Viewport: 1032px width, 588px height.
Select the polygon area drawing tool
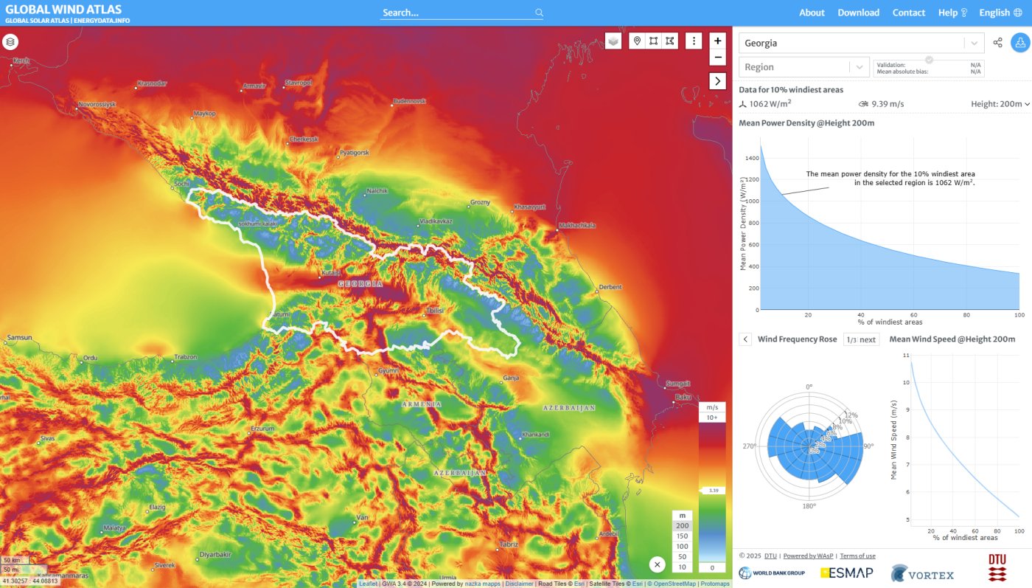coord(669,41)
